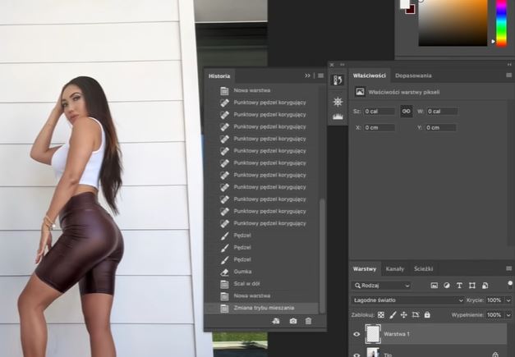The image size is (515, 357).
Task: Select the Warstwy tab
Action: click(365, 269)
